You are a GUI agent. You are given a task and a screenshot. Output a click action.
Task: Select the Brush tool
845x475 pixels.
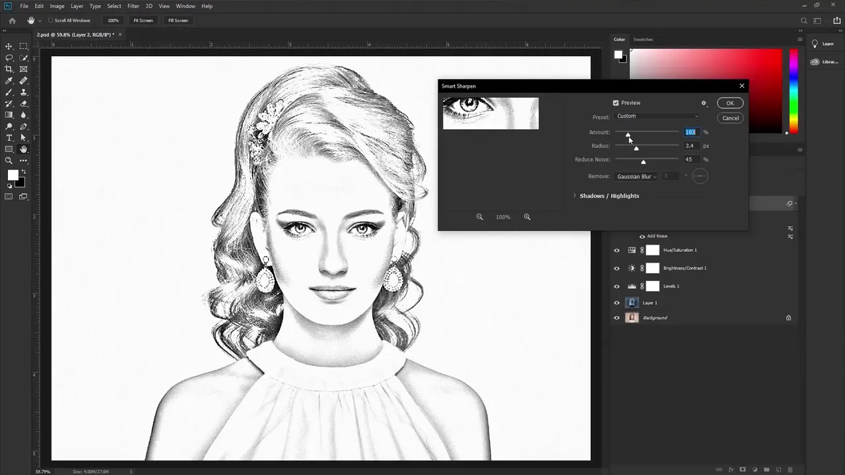coord(9,92)
